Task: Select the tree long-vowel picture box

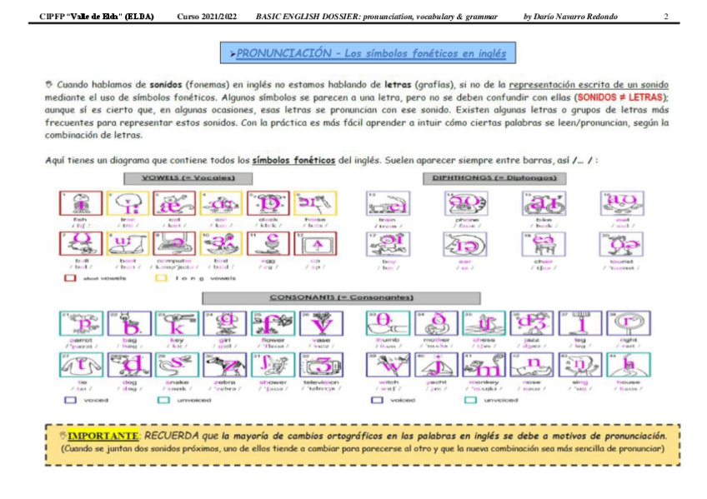Action: coord(128,203)
